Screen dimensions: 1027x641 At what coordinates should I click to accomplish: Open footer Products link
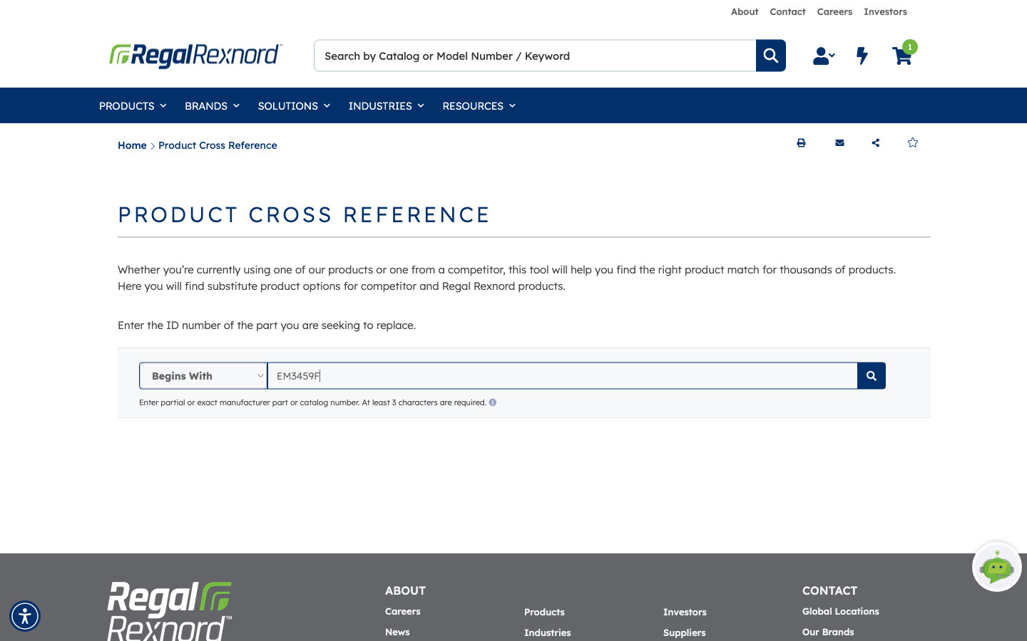(544, 612)
